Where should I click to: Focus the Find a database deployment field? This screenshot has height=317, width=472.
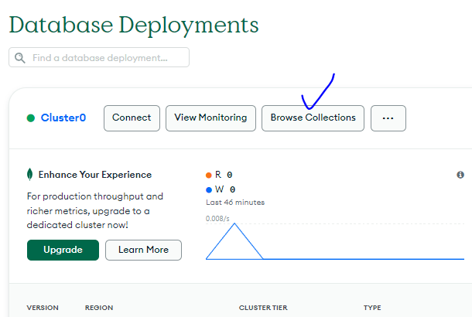pyautogui.click(x=99, y=57)
